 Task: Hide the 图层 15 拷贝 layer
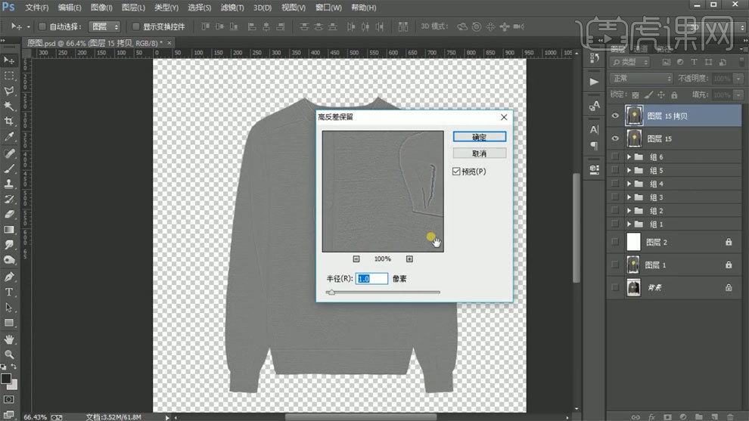pos(615,116)
